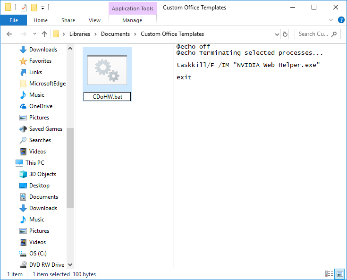Open the recent locations dropdown arrow
This screenshot has width=347, height=280.
[34, 34]
